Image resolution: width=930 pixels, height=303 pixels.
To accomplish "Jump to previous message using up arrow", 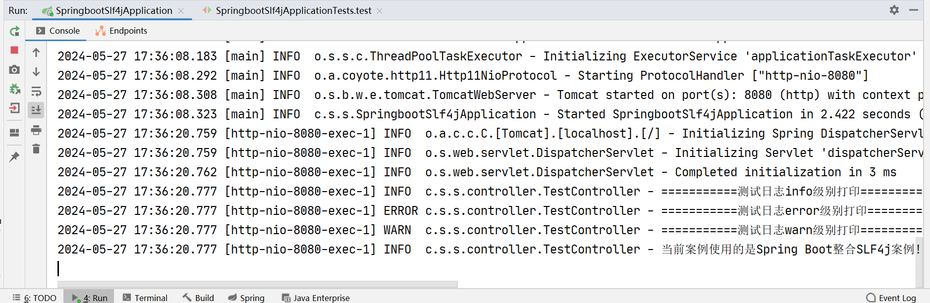I will 36,52.
